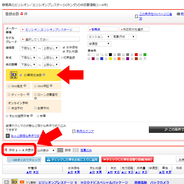This screenshot has height=184, width=184.
Task: Open the 30件表示 results-per-page dropdown
Action: coord(46,150)
